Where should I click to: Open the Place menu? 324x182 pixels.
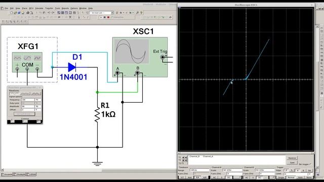[x=25, y=9]
